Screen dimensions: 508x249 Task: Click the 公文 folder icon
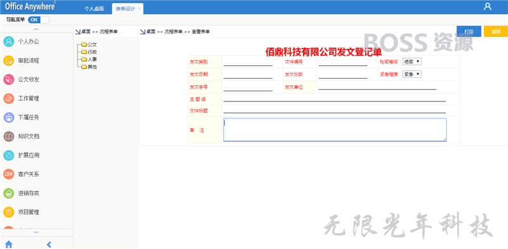84,44
